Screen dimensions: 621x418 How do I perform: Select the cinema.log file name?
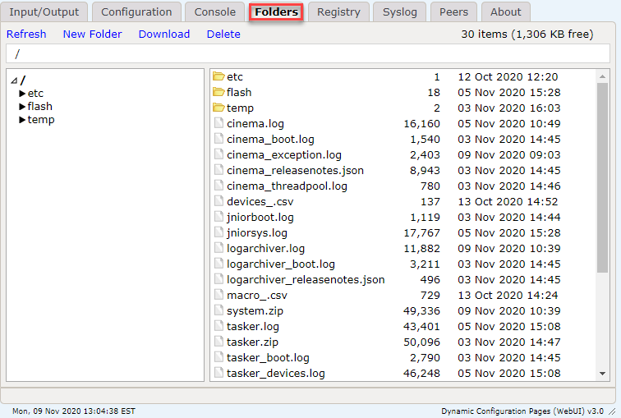pyautogui.click(x=255, y=123)
